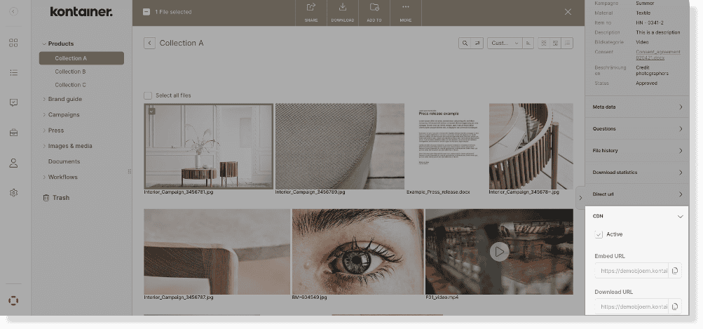Expand the Brand guide folder
Image resolution: width=703 pixels, height=329 pixels.
pos(44,99)
